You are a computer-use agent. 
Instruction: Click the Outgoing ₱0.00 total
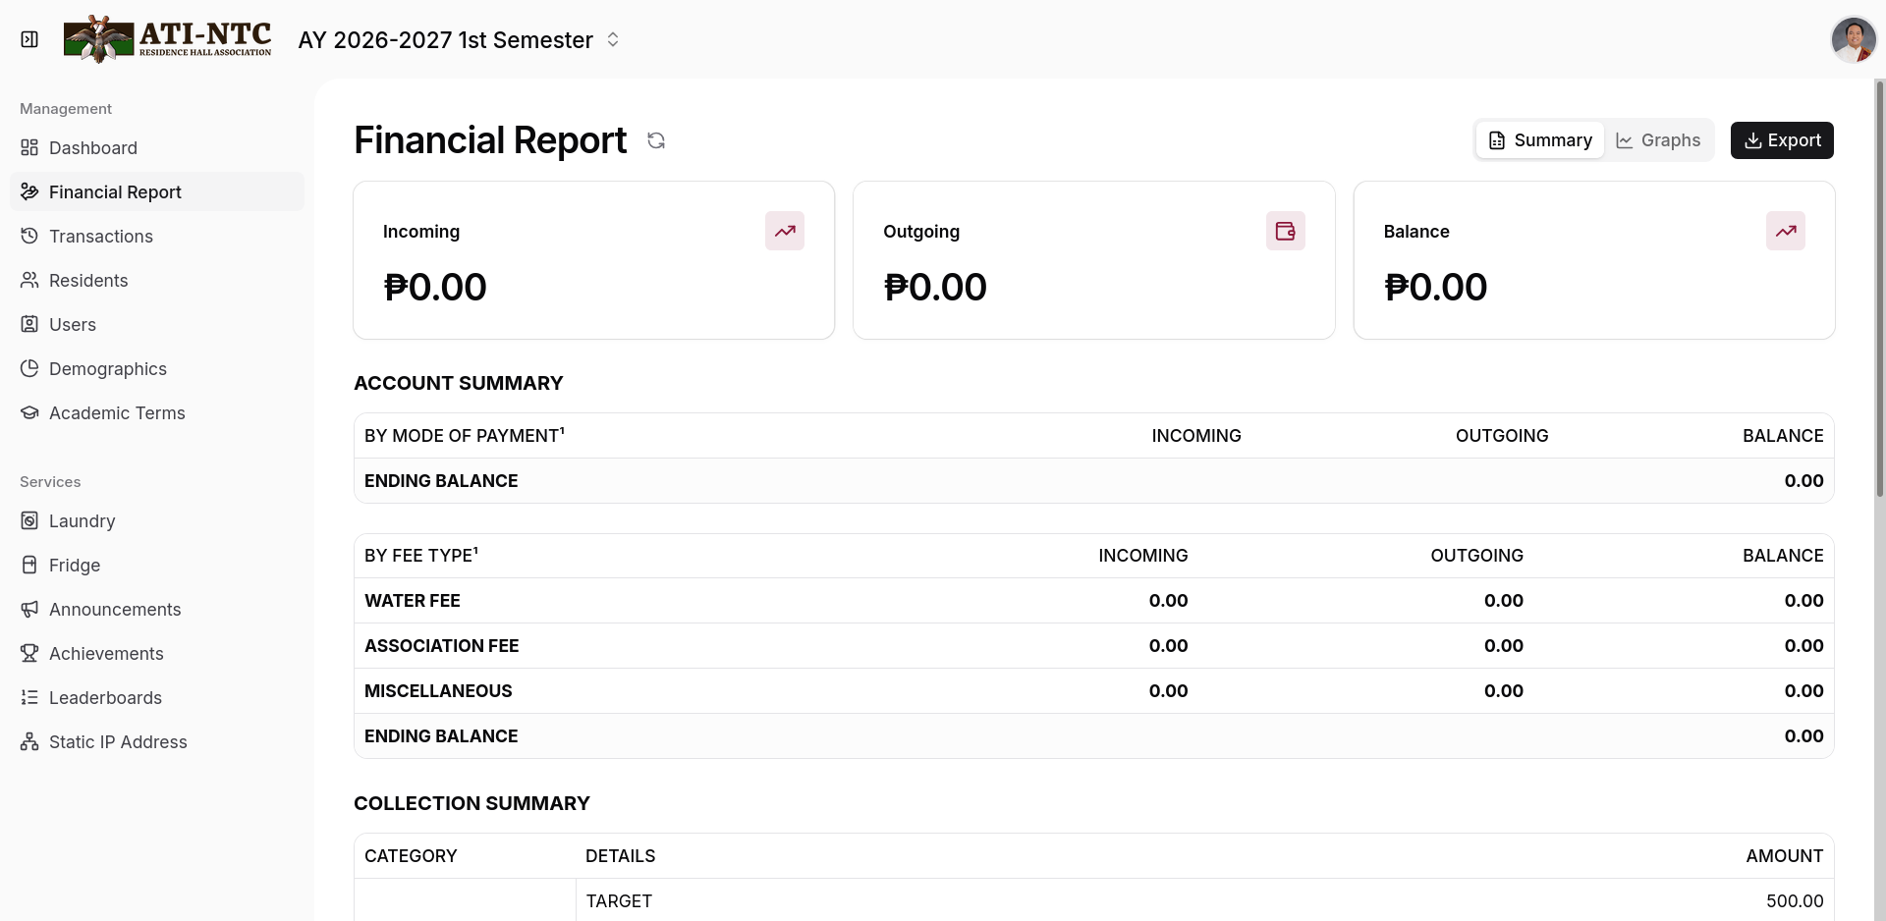click(x=935, y=287)
